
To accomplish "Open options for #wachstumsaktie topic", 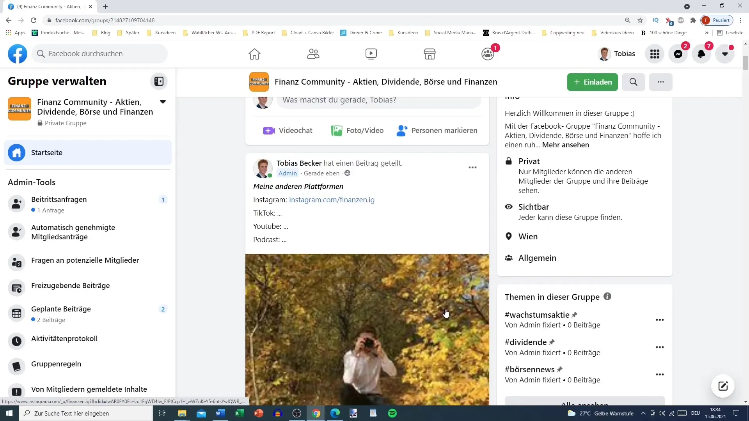I will (660, 320).
